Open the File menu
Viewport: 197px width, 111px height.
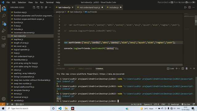(8, 2)
